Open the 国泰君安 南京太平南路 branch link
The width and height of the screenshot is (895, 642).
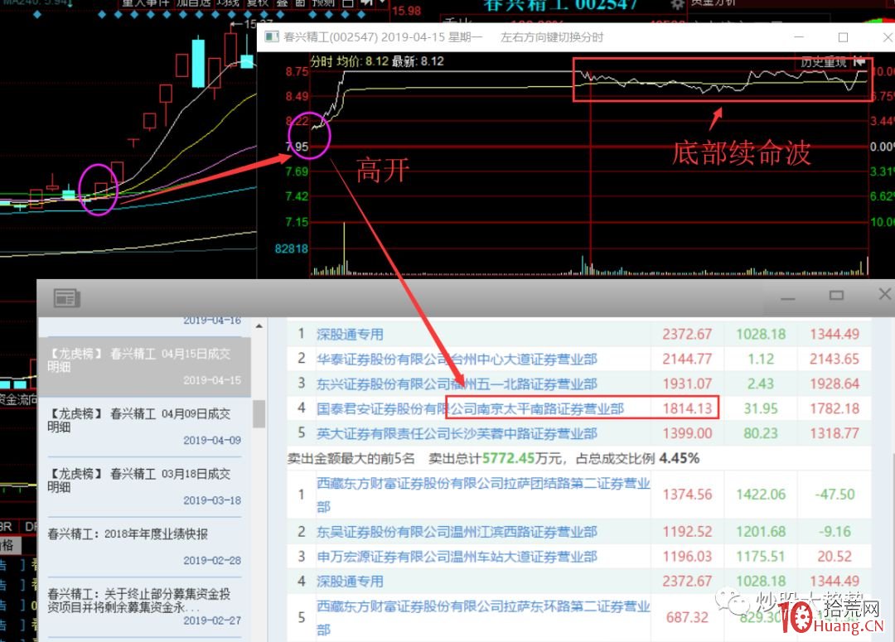click(471, 408)
